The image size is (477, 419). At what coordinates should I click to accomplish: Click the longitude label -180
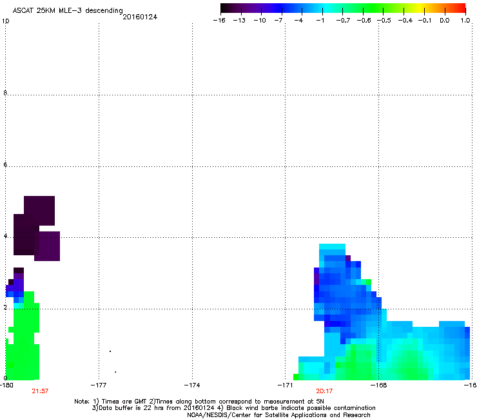6,385
